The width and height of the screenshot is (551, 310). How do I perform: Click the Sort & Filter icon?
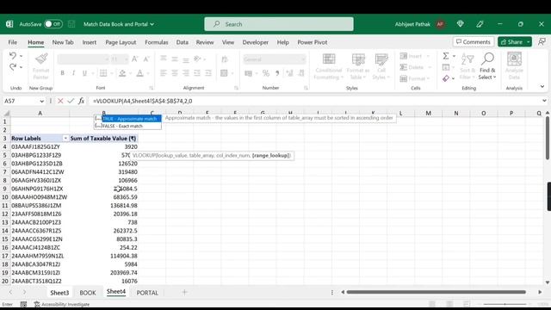pyautogui.click(x=467, y=67)
